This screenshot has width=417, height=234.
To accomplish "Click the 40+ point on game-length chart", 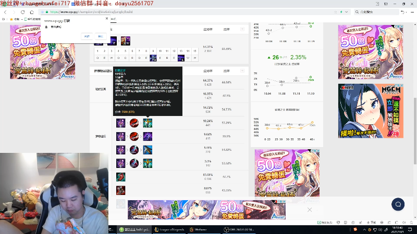I will click(x=312, y=123).
